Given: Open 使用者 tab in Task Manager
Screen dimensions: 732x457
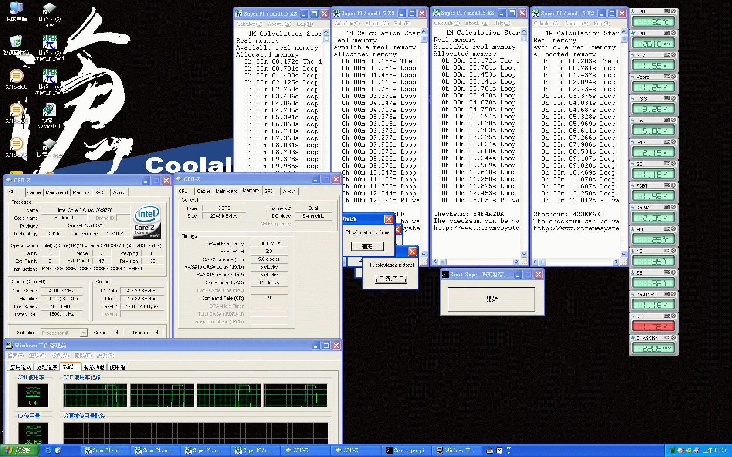Looking at the screenshot, I should pyautogui.click(x=117, y=367).
